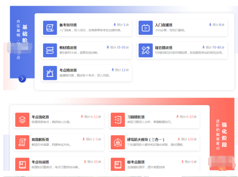Expand the 强化阶段 orange arrow button

pos(222,169)
